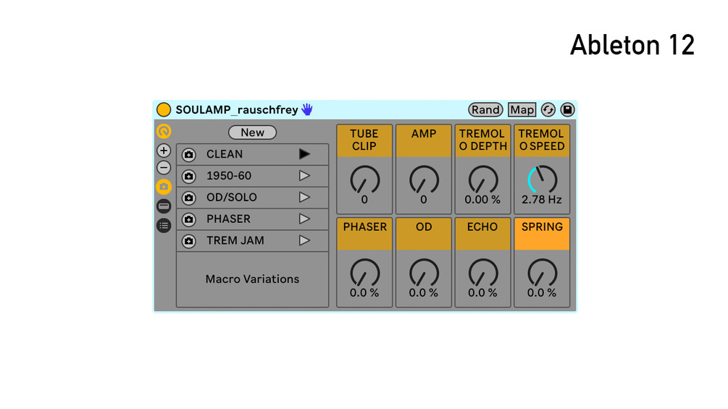
Task: Remove macros with the minus button
Action: coord(164,167)
